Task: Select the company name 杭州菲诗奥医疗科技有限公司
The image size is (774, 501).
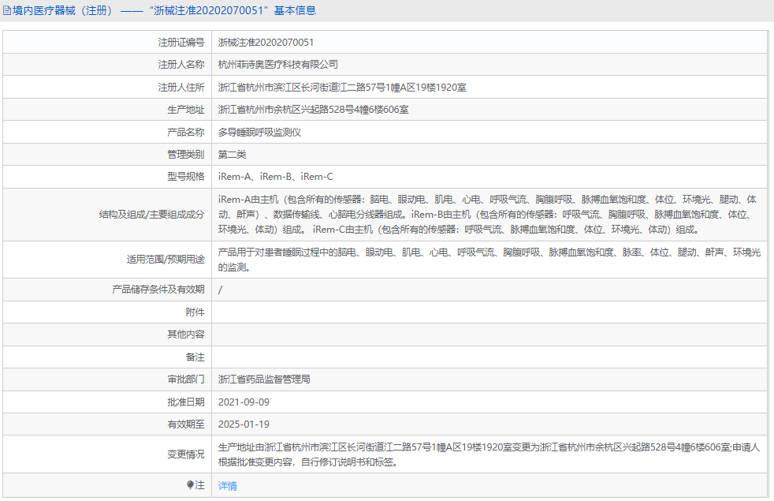Action: [280, 64]
